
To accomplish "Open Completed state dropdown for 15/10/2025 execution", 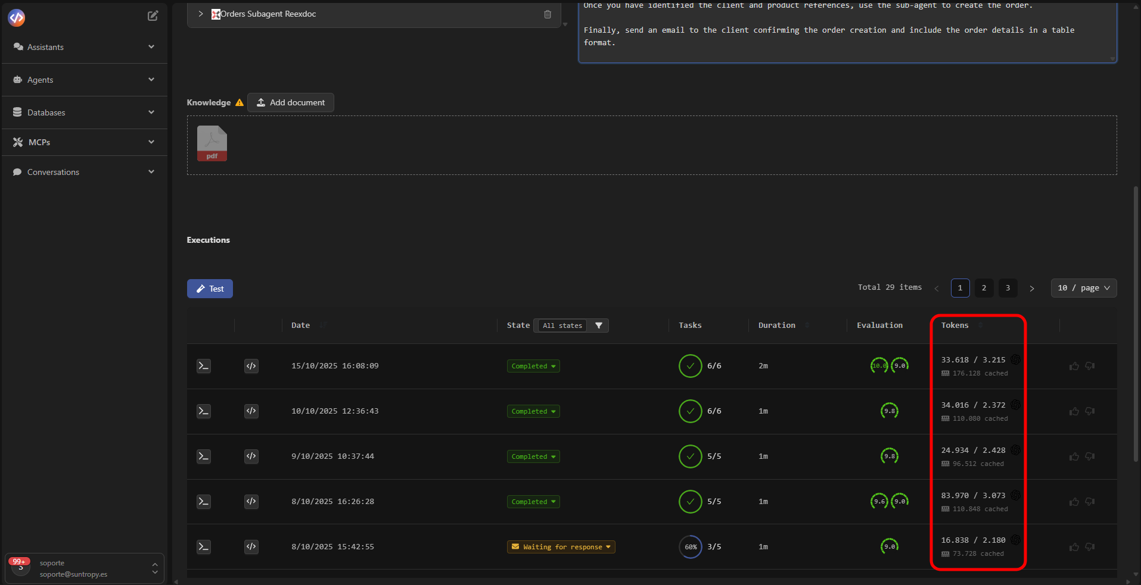I will 533,366.
